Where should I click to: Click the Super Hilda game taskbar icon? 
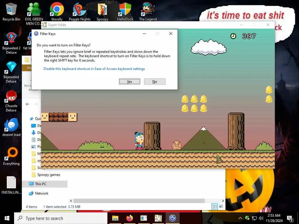coord(158,218)
